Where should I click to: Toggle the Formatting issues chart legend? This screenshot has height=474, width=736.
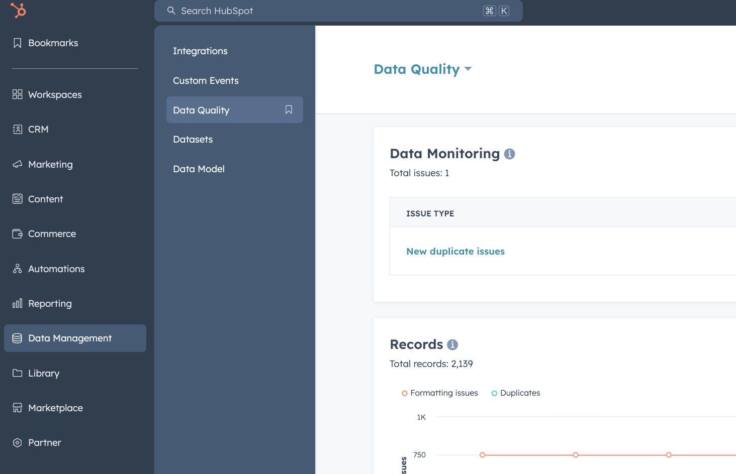pos(439,393)
